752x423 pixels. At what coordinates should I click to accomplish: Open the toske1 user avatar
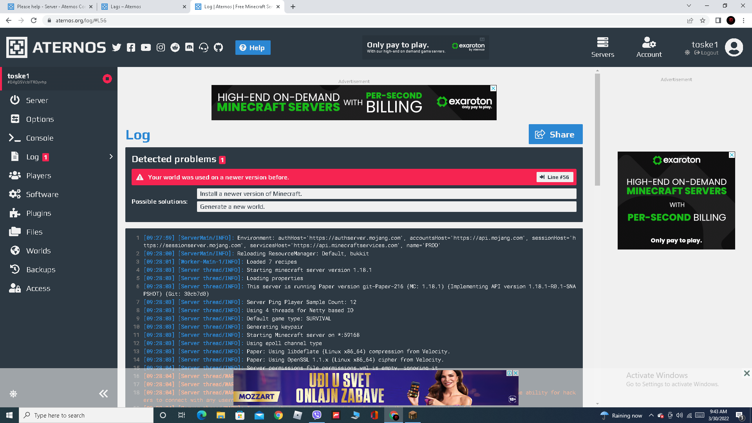coord(734,47)
